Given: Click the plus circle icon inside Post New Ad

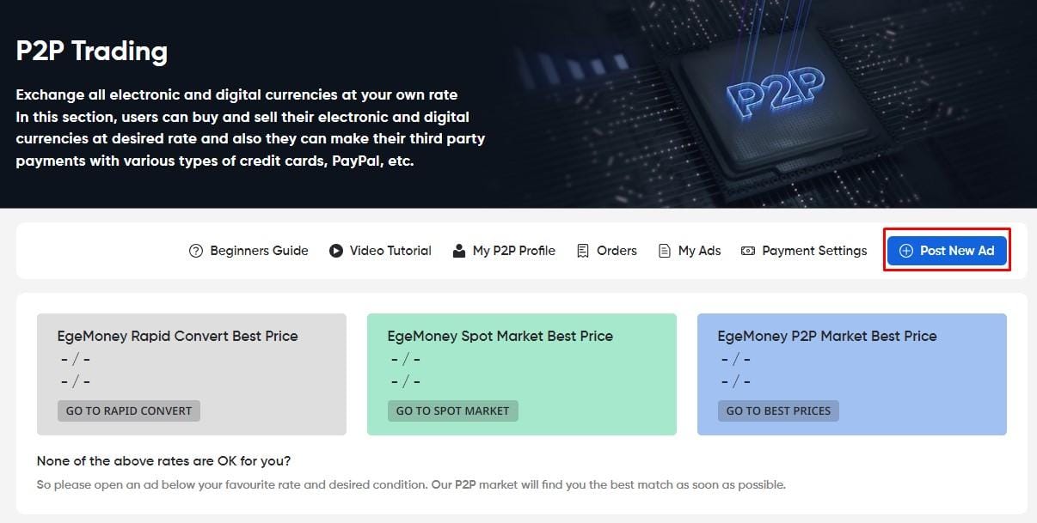Looking at the screenshot, I should (x=906, y=250).
